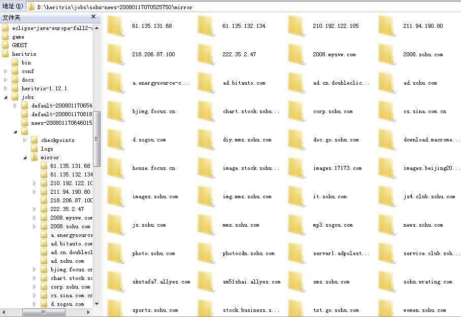
Task: Click the js.sohu.com folder label
Action: point(149,225)
